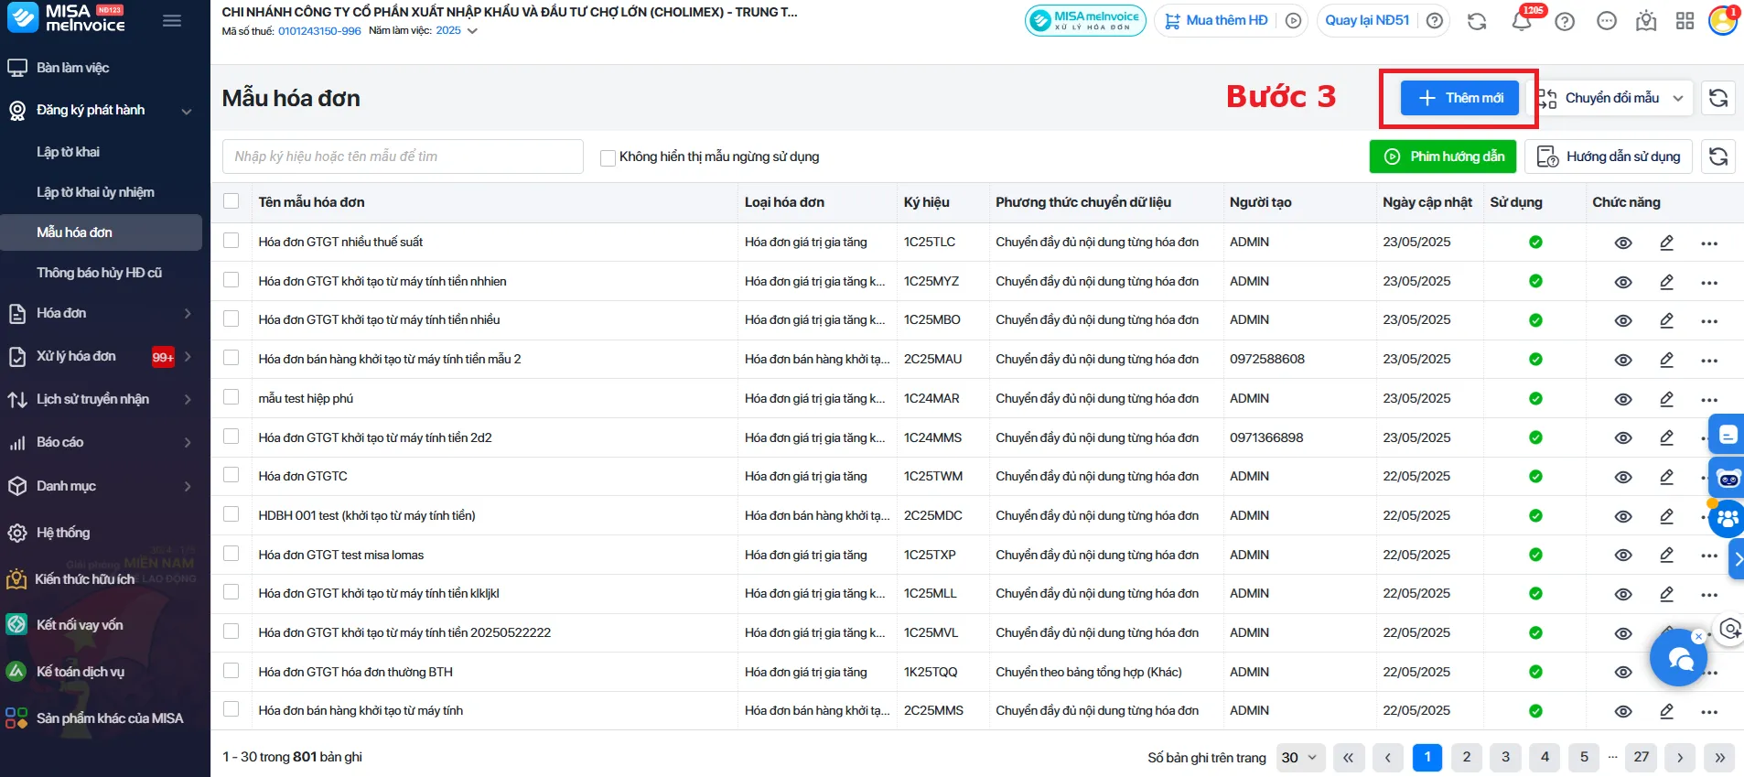Open more options for Hóa đơn GTGTC row
The image size is (1744, 777).
pos(1708,477)
